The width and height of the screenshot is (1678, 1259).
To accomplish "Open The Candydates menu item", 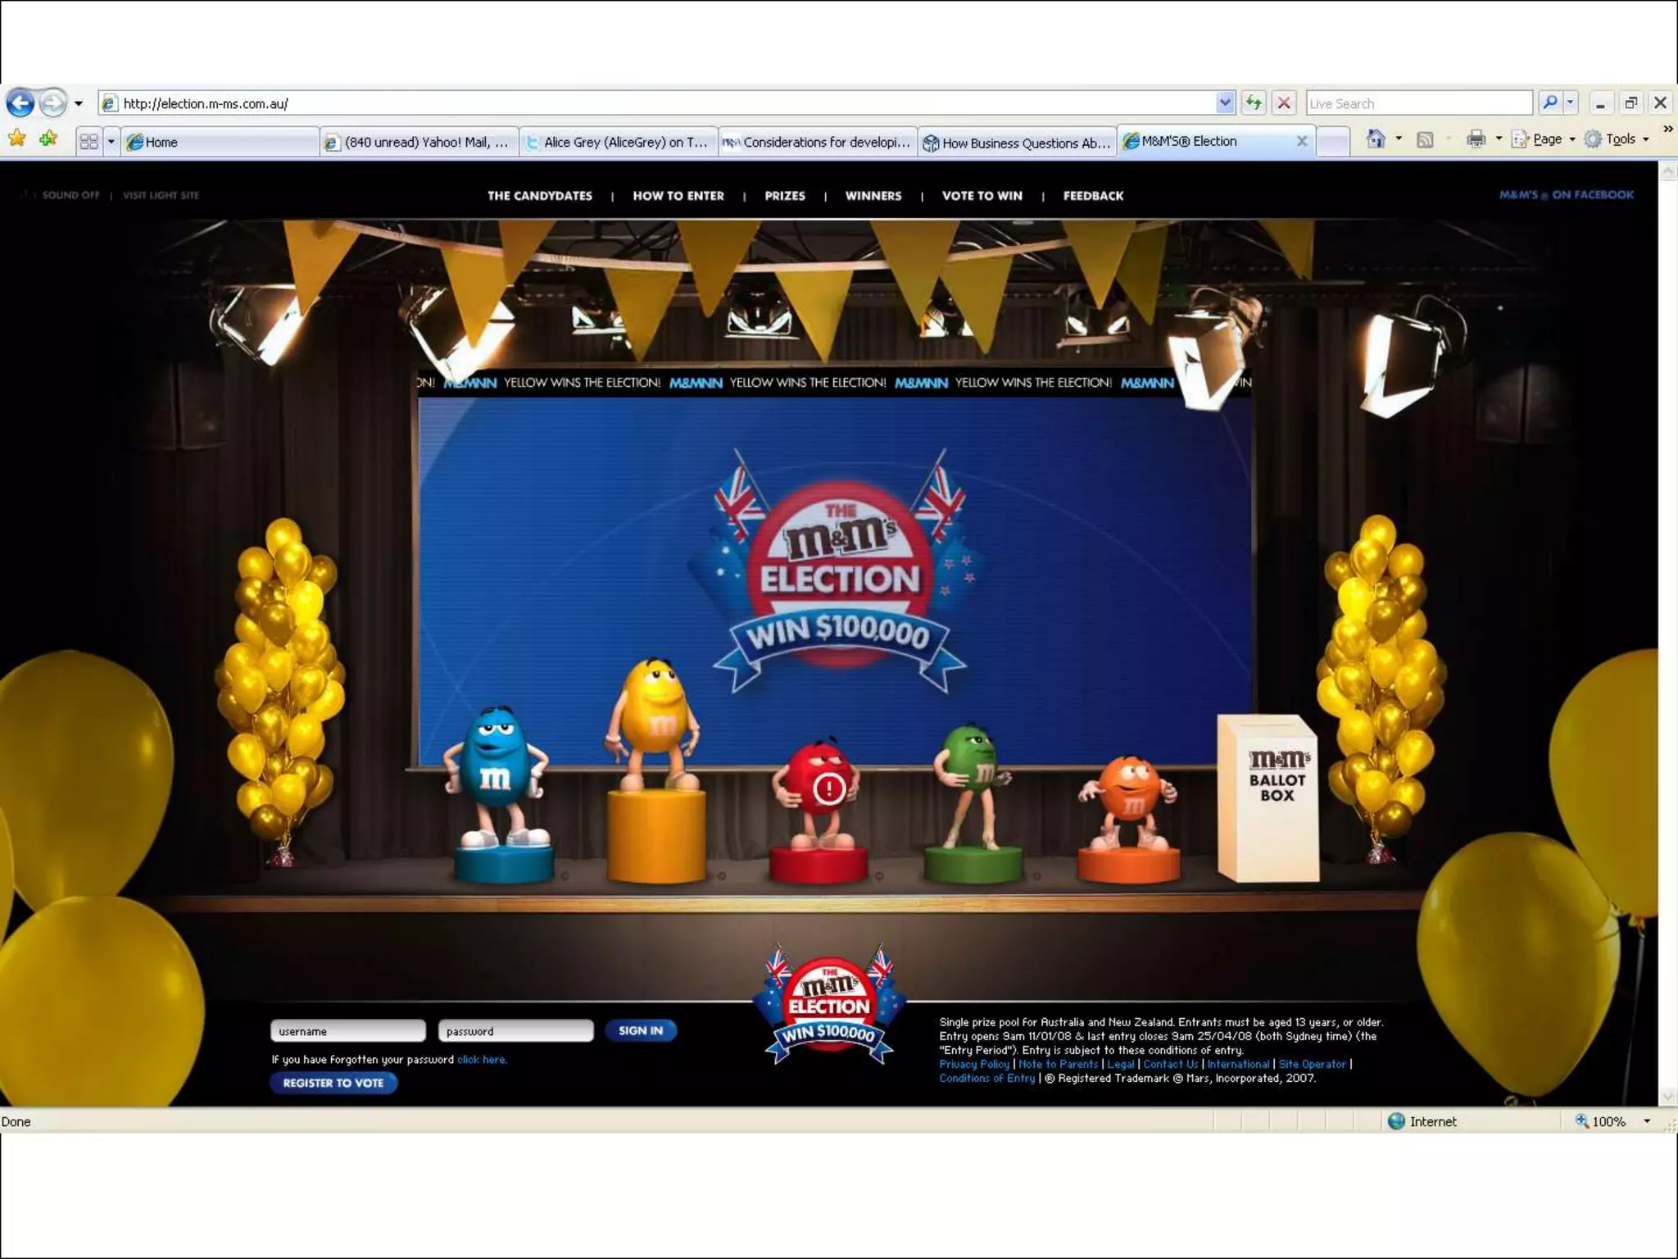I will (x=539, y=196).
